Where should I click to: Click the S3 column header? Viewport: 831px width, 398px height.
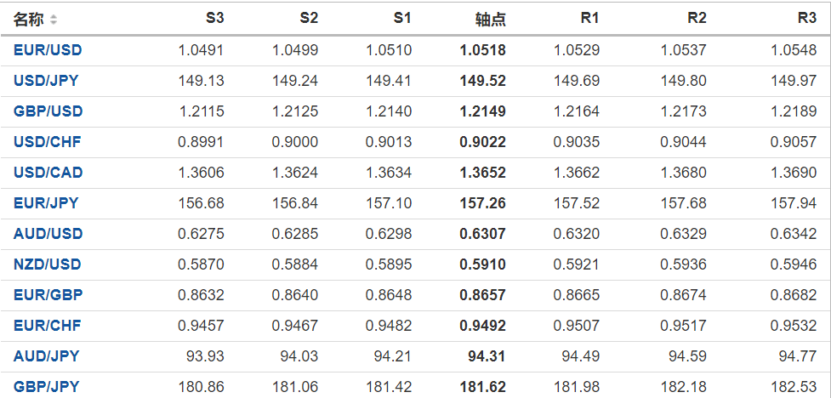pos(215,18)
